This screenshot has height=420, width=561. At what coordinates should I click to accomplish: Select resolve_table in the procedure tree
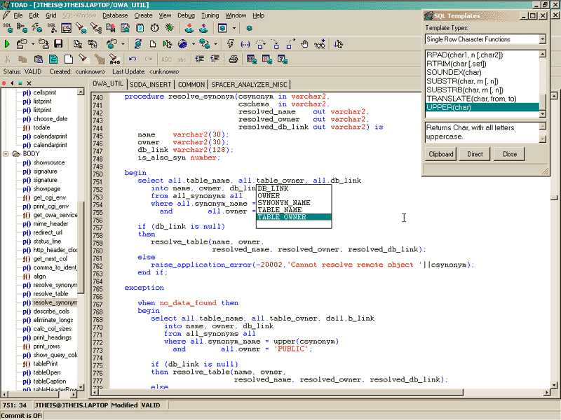50,294
